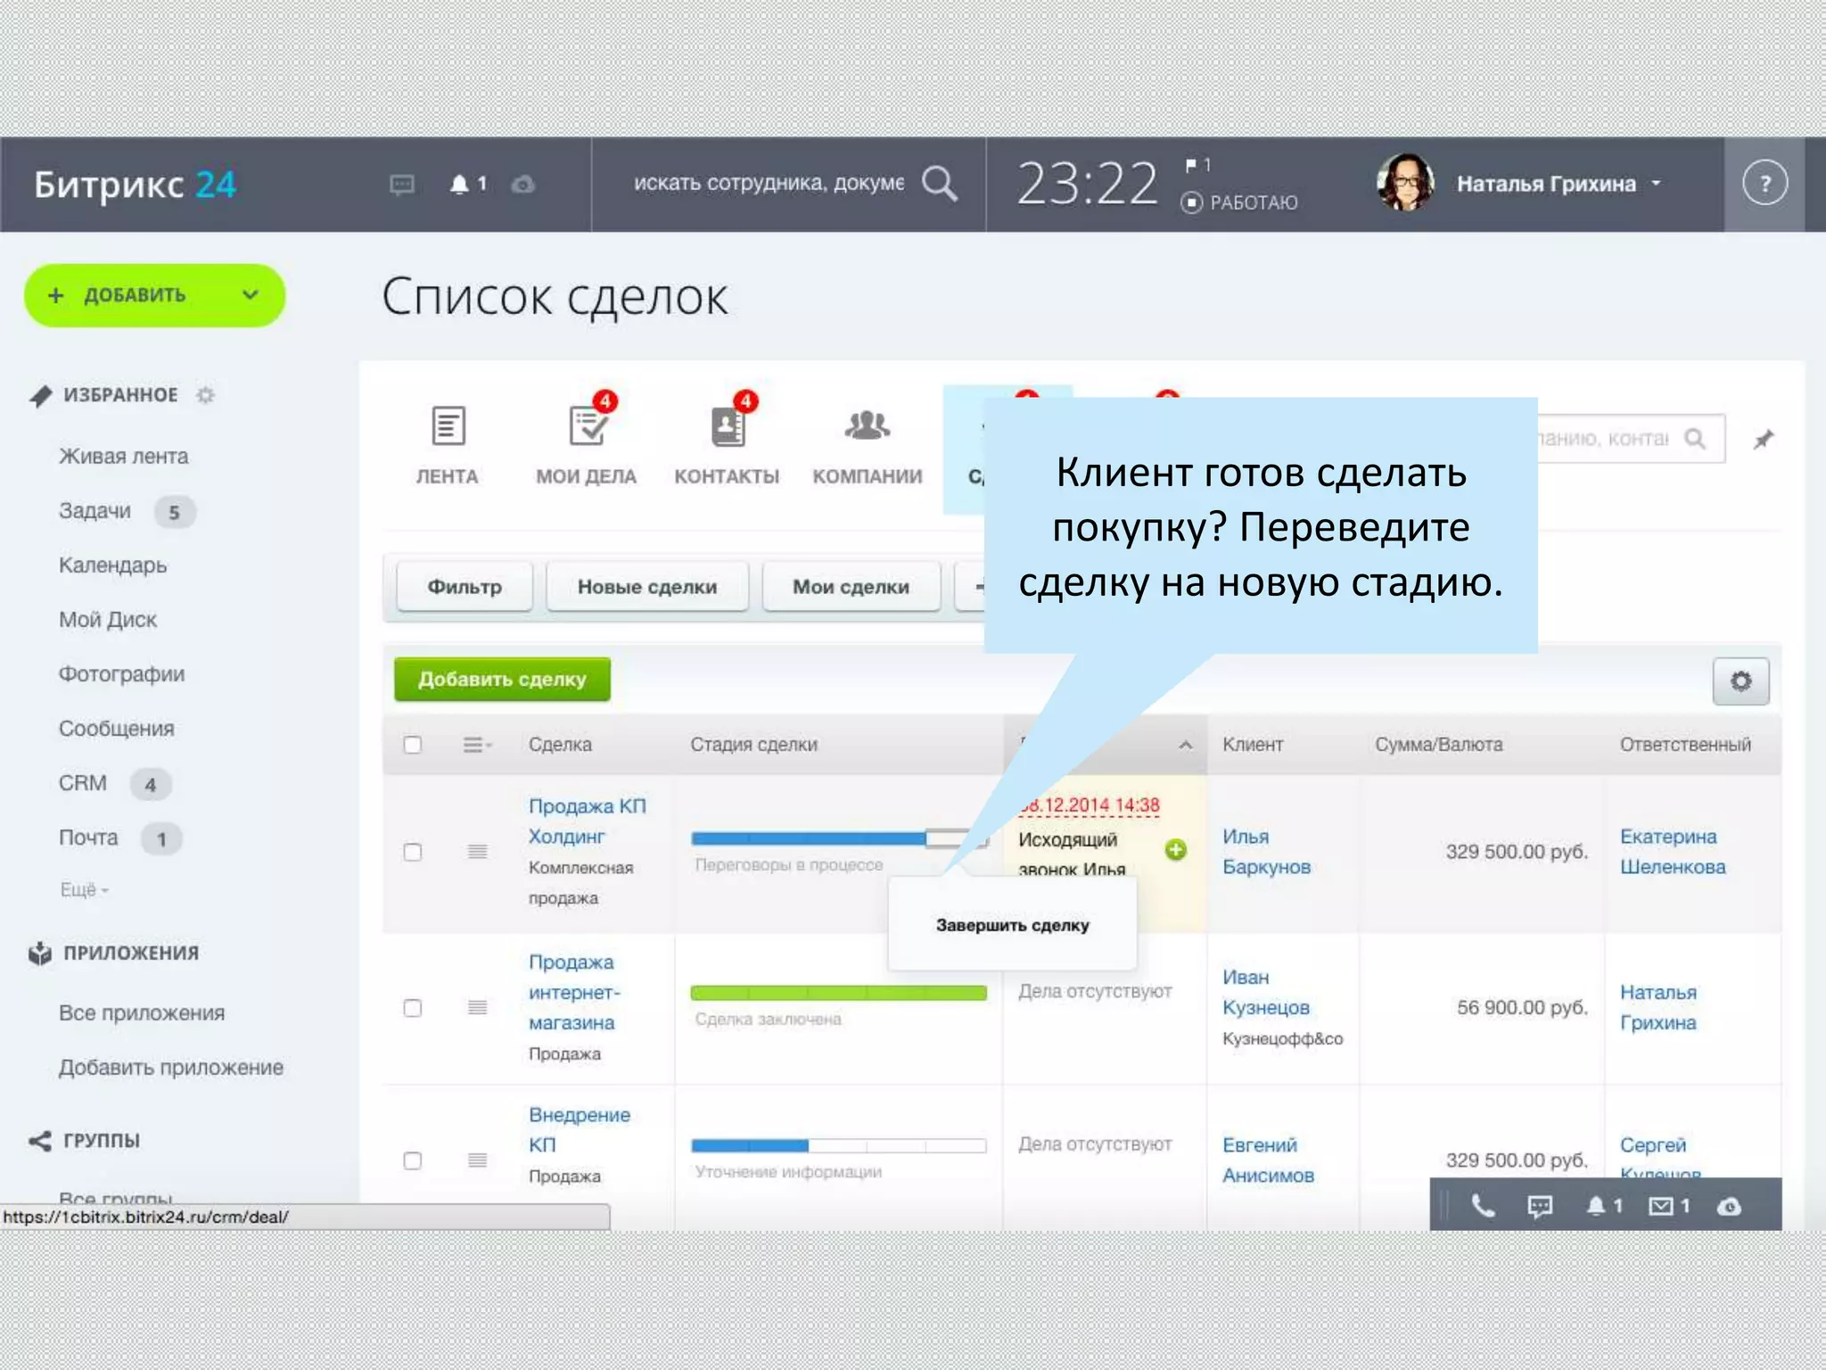Click green stage bar of Продажа интернет-магазина

pos(839,993)
